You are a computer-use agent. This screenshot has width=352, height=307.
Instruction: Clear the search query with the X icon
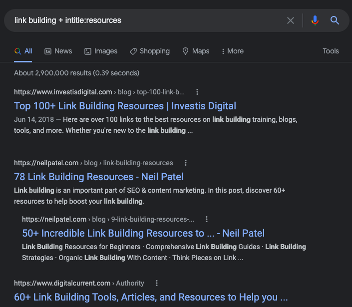pos(291,20)
